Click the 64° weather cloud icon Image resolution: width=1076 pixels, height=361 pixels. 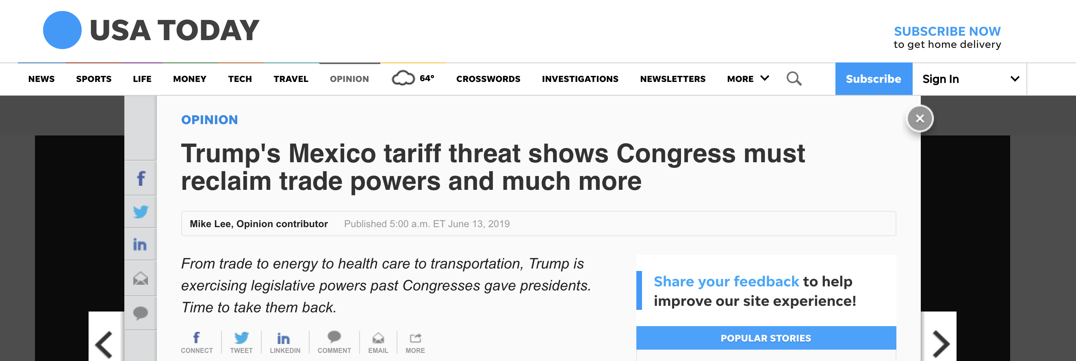click(x=403, y=78)
